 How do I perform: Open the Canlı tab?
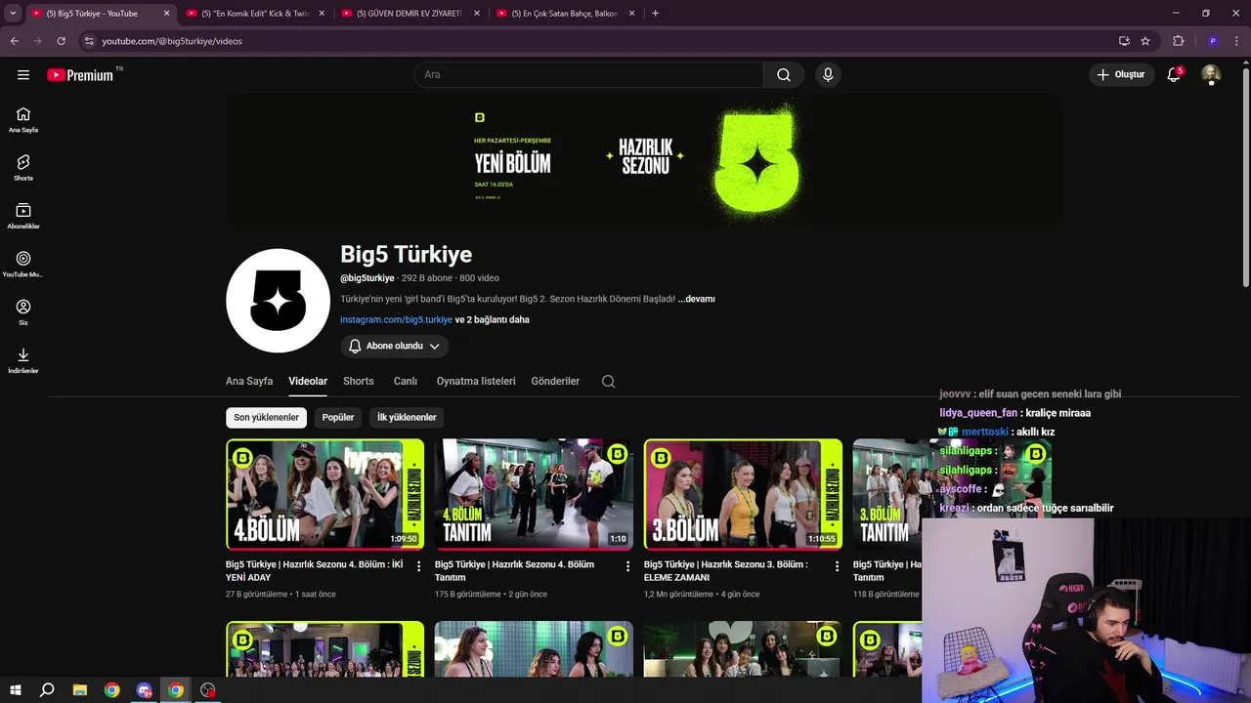click(x=406, y=381)
